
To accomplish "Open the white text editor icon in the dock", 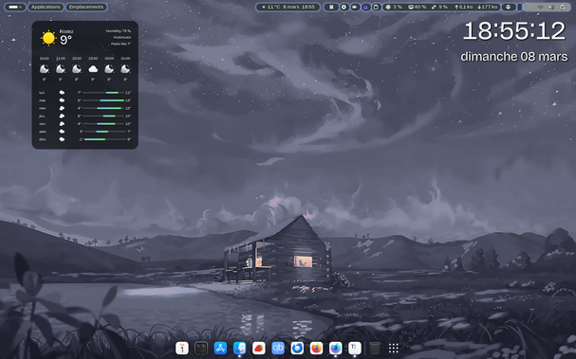I will (355, 348).
